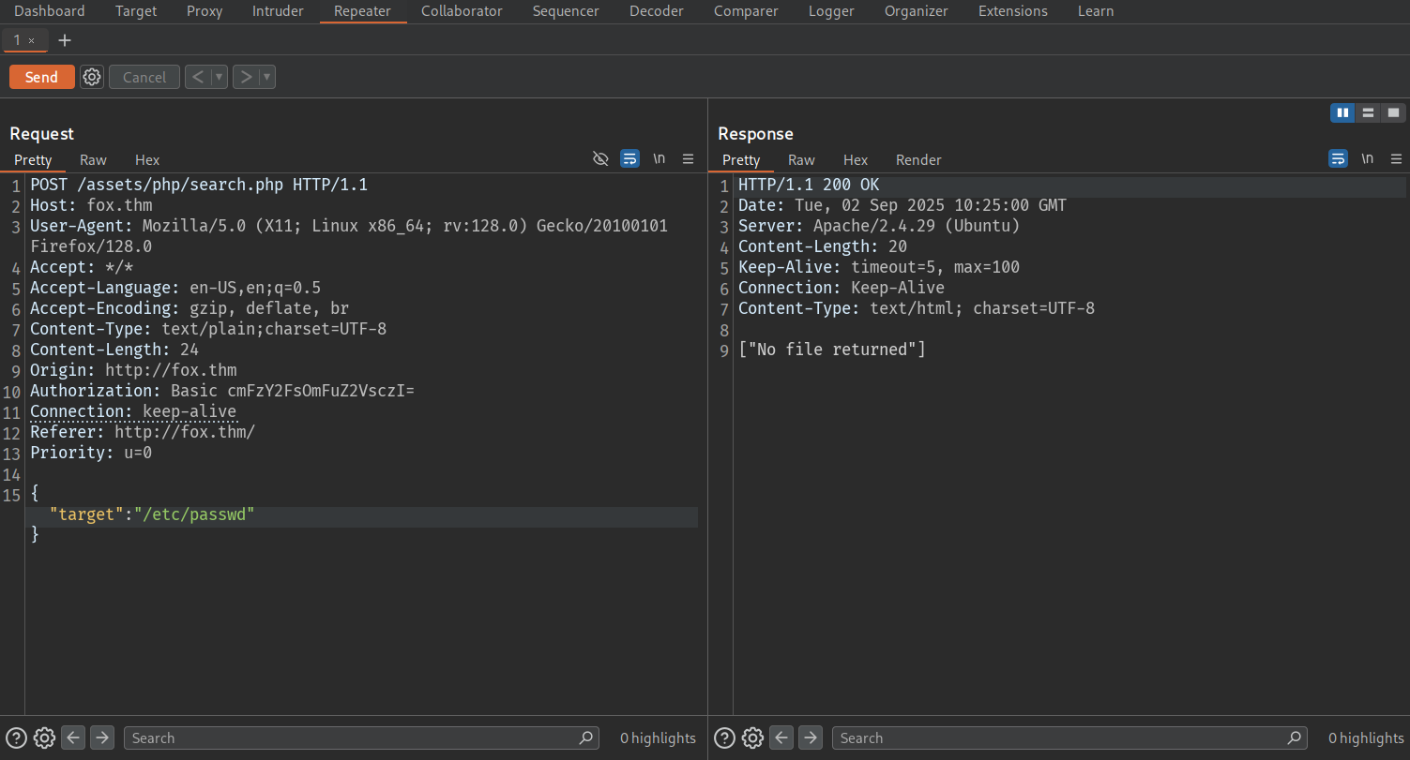Viewport: 1410px width, 760px height.
Task: Expand the history forward dropdown arrow
Action: (x=267, y=77)
